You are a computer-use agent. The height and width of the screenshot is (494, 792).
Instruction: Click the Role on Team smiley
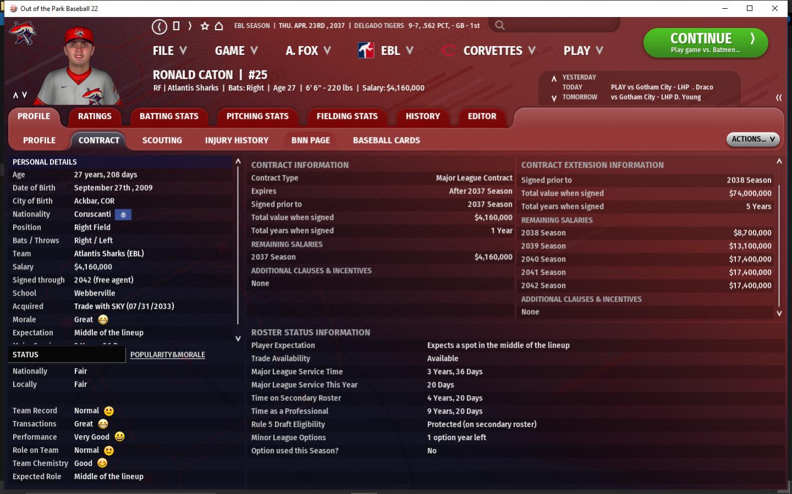pos(109,451)
